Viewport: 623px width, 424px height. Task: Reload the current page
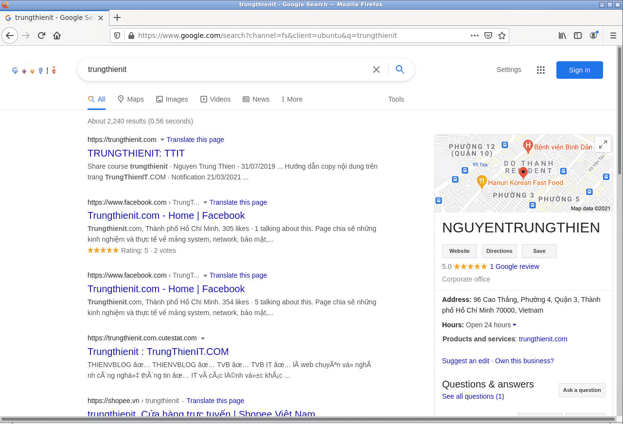(41, 35)
